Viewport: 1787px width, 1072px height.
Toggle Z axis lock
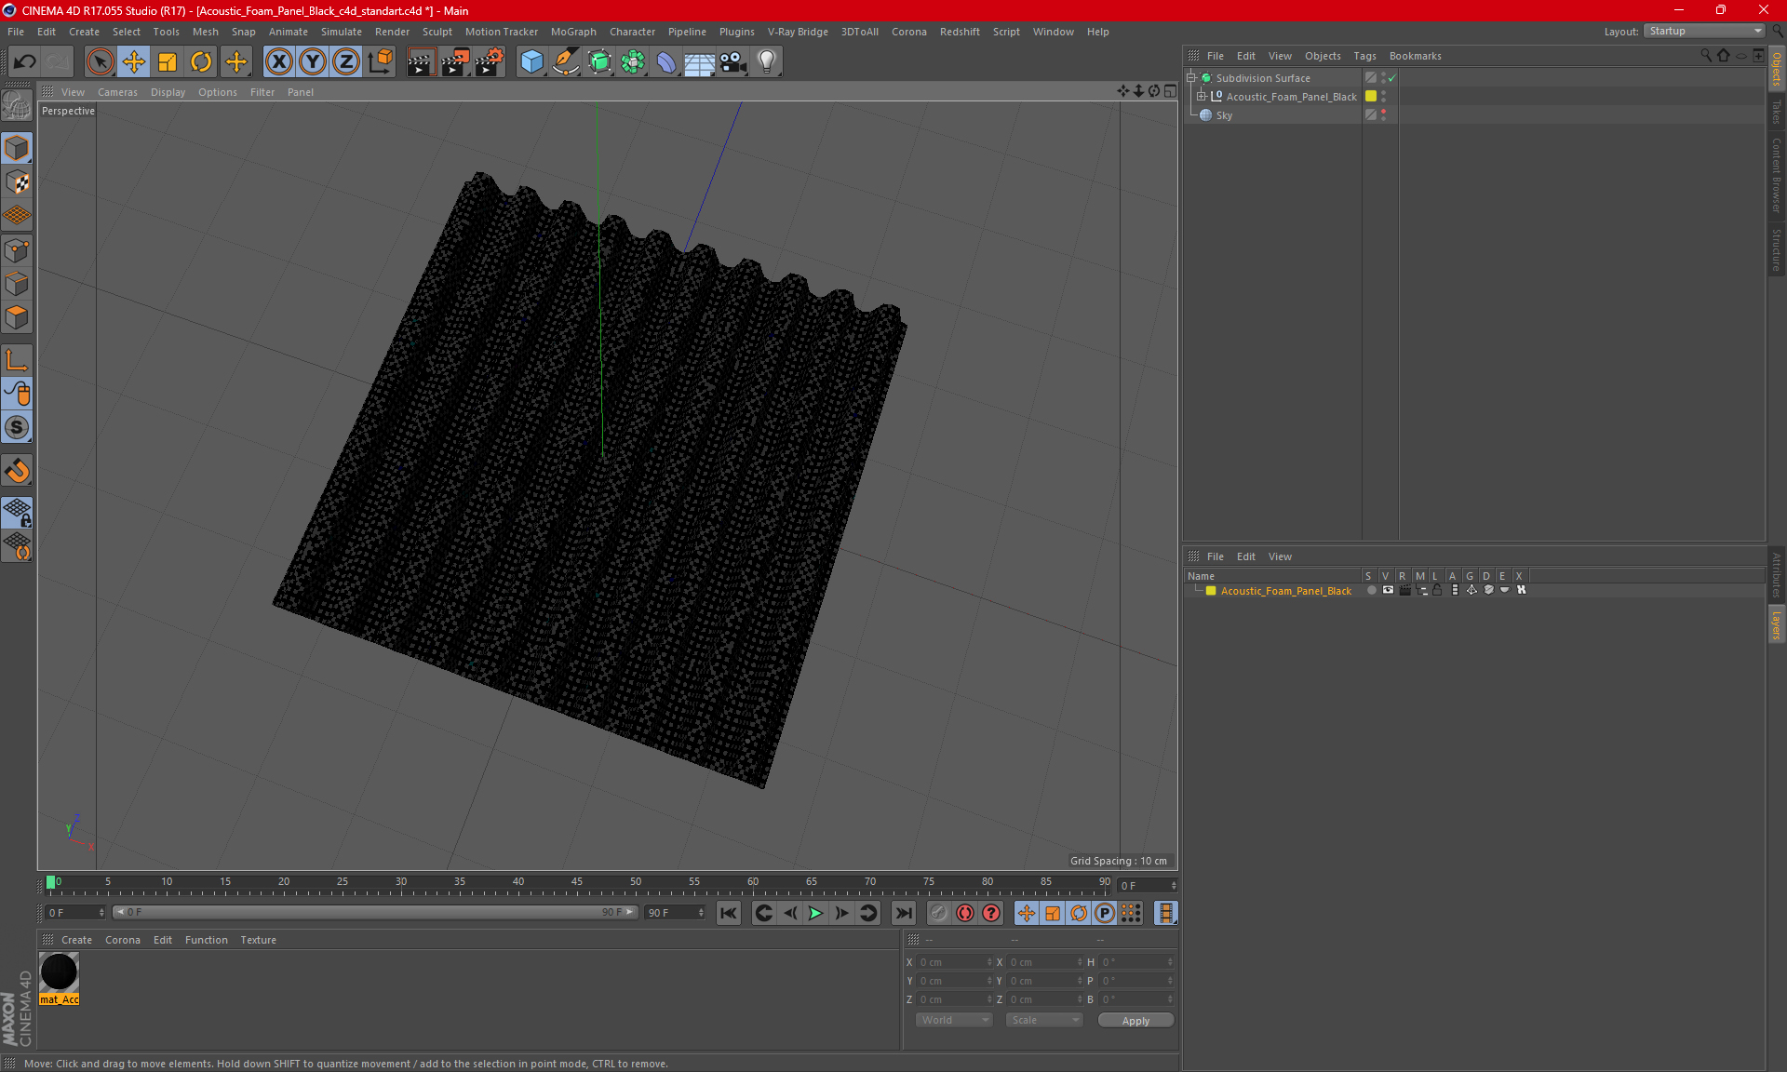click(346, 62)
